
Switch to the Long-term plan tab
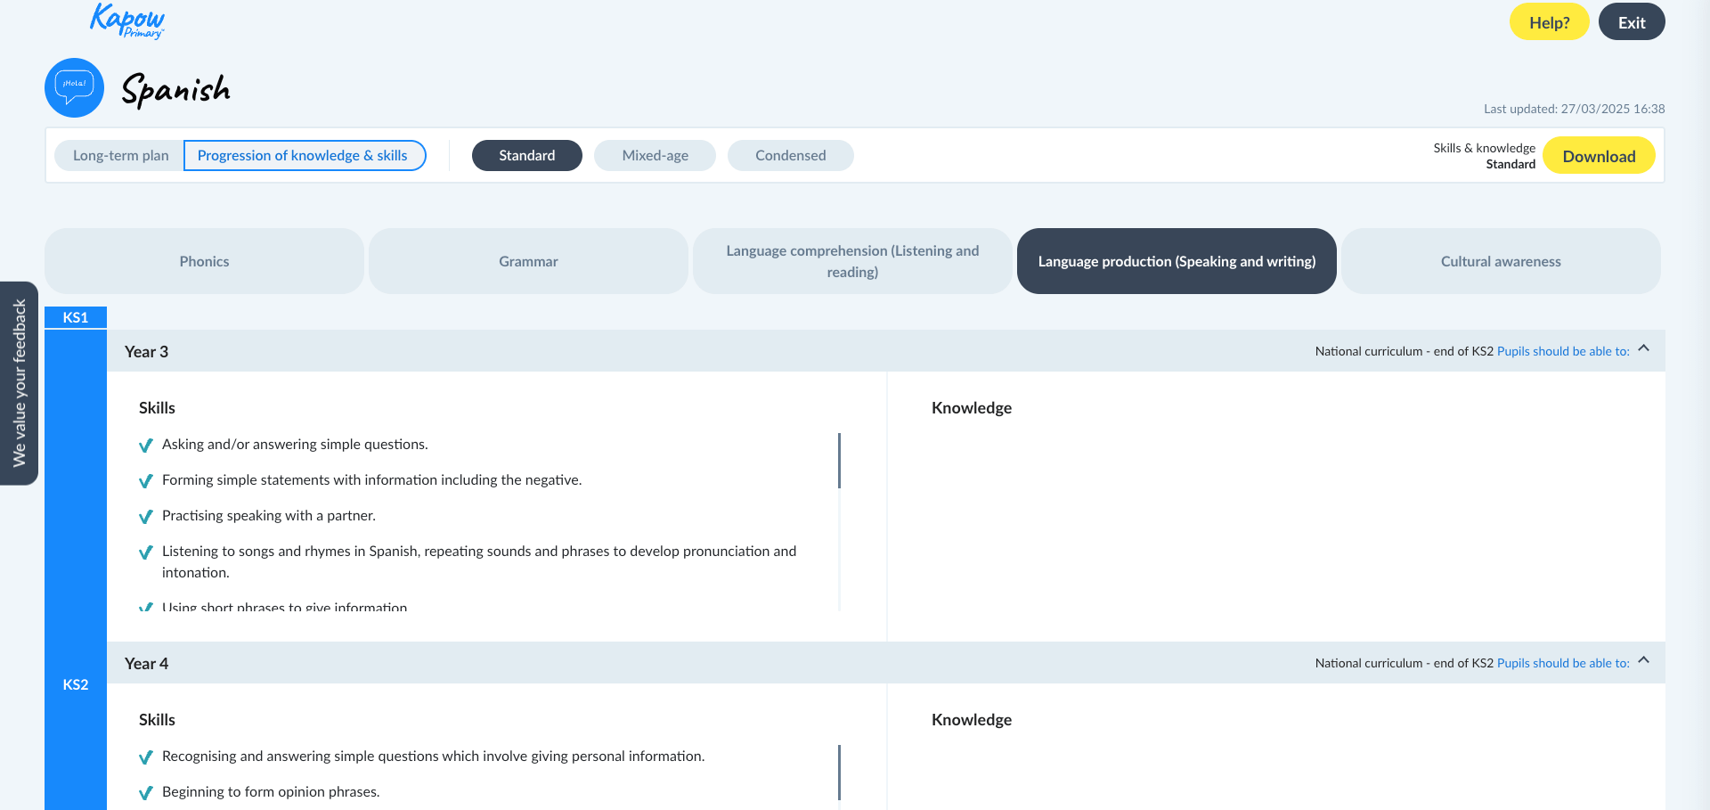(120, 155)
